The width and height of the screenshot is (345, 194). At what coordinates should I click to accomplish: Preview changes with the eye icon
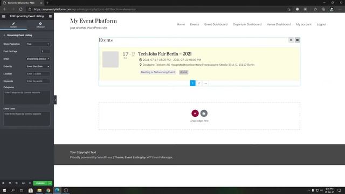(30, 183)
